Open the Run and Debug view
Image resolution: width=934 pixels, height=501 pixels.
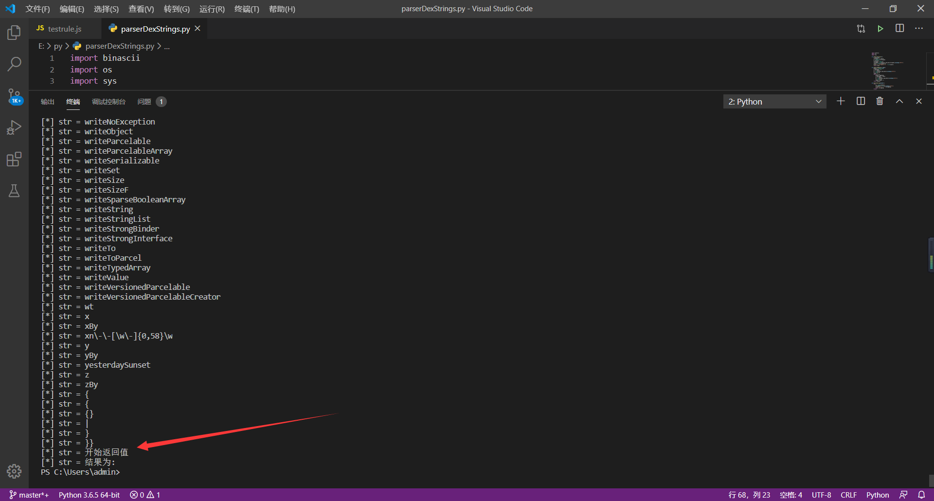pos(14,127)
